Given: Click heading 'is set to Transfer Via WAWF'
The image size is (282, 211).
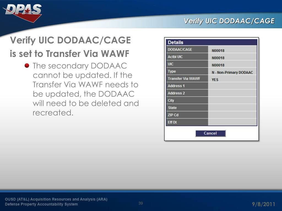Looking at the screenshot, I should click(70, 54).
